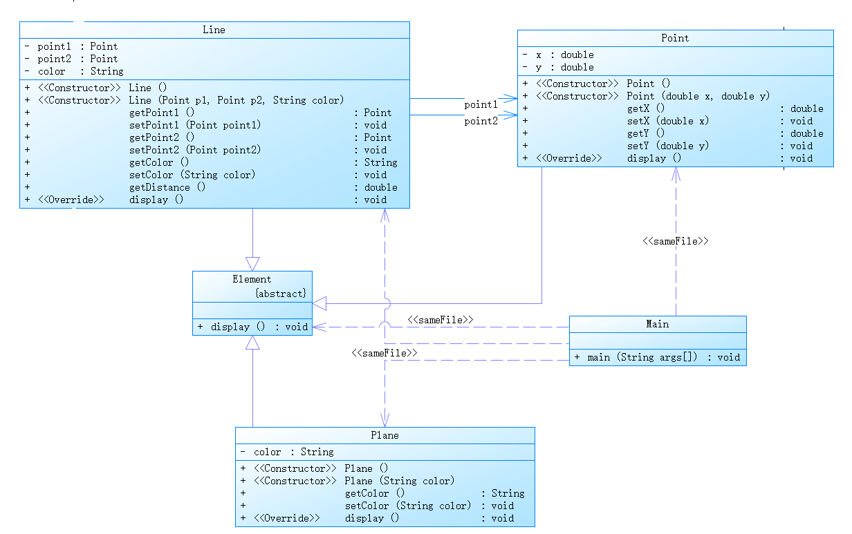The image size is (852, 534).
Task: Select the Point class title
Action: coord(675,38)
